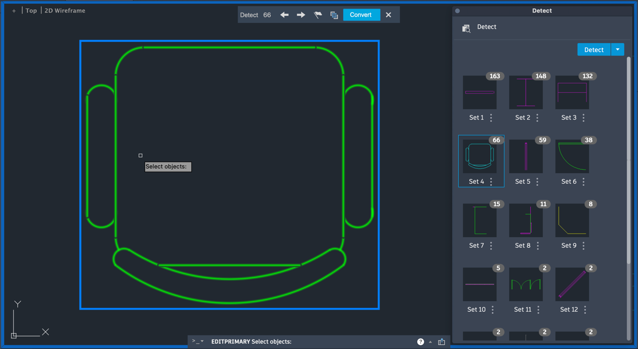Click the Detect palette scrollbar
Viewport: 638px width, 349px height.
[x=629, y=160]
